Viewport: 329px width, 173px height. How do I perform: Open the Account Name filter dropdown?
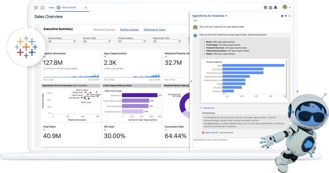62,41
